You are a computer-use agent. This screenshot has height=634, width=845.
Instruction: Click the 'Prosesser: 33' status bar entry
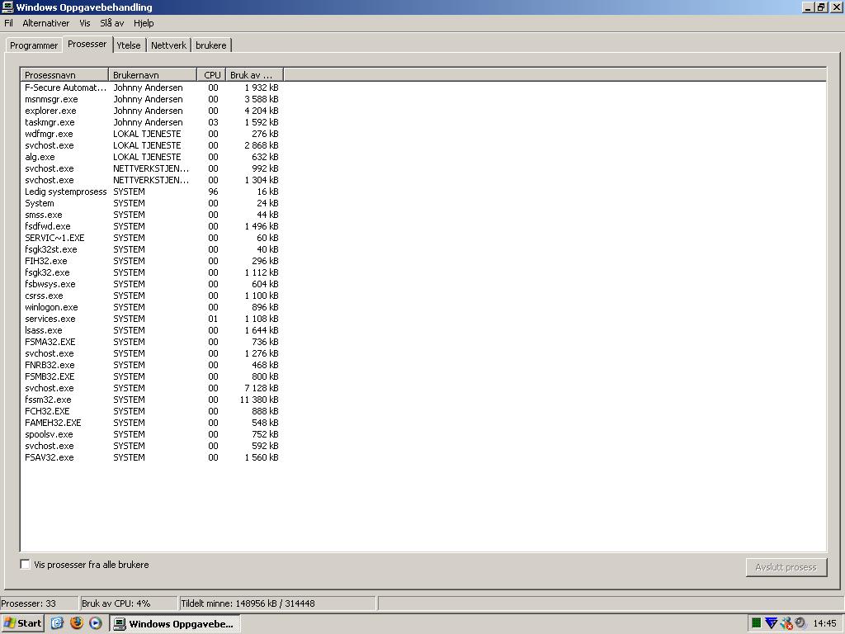click(x=39, y=603)
